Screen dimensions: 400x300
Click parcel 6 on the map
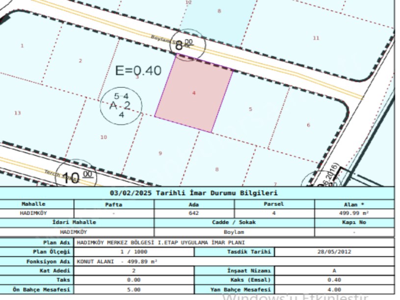308,125
